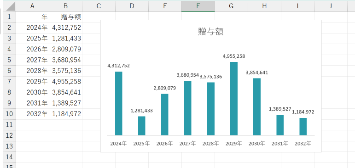Click cell with 2027年 in column A
355x168 pixels.
(x=32, y=60)
